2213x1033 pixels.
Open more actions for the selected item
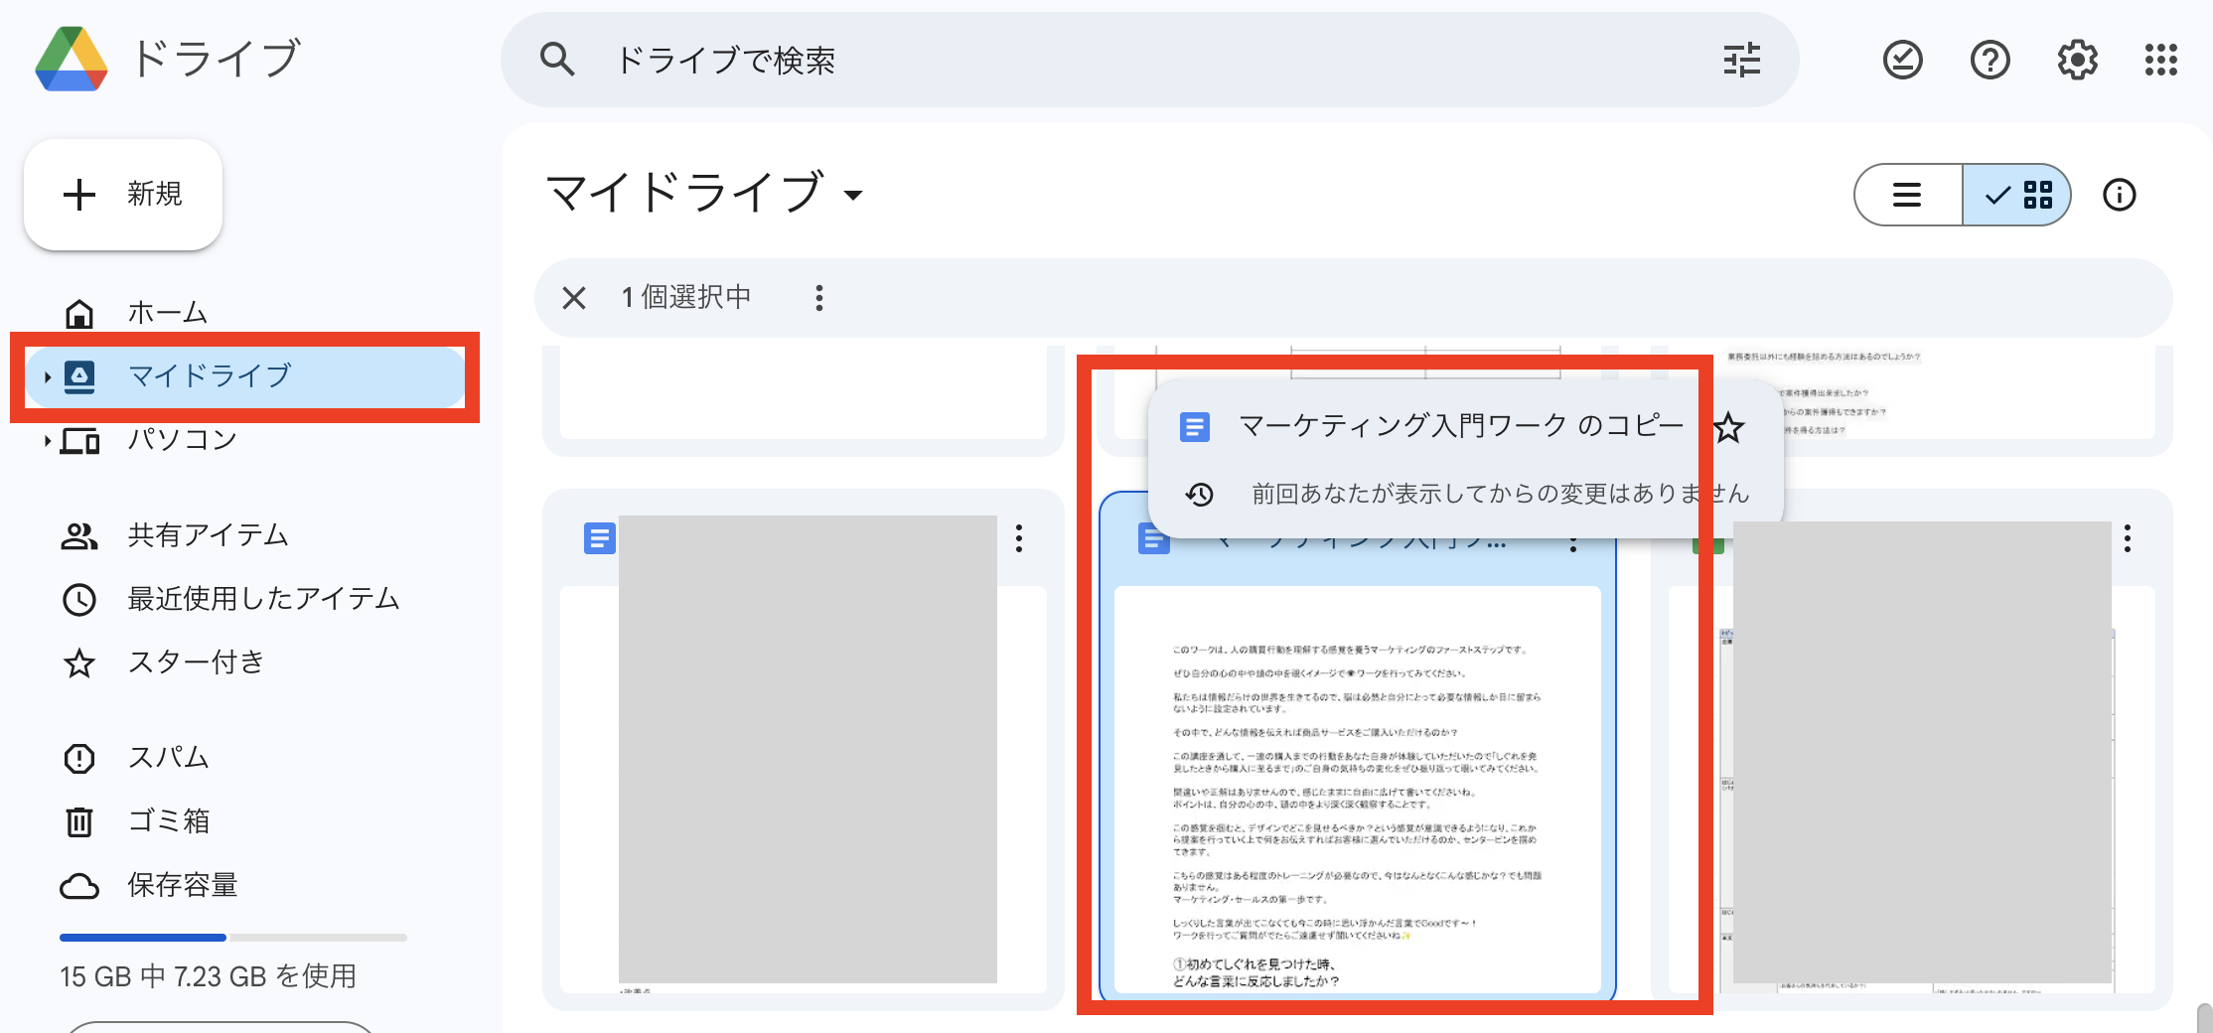(818, 298)
